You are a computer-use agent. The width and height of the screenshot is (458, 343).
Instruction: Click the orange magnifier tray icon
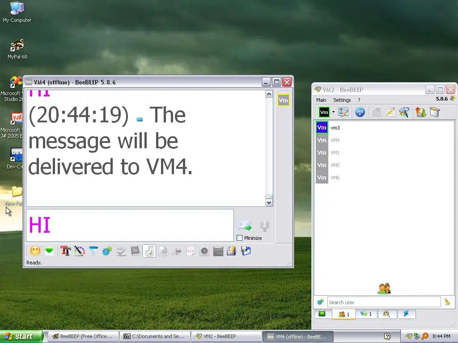pos(425,337)
